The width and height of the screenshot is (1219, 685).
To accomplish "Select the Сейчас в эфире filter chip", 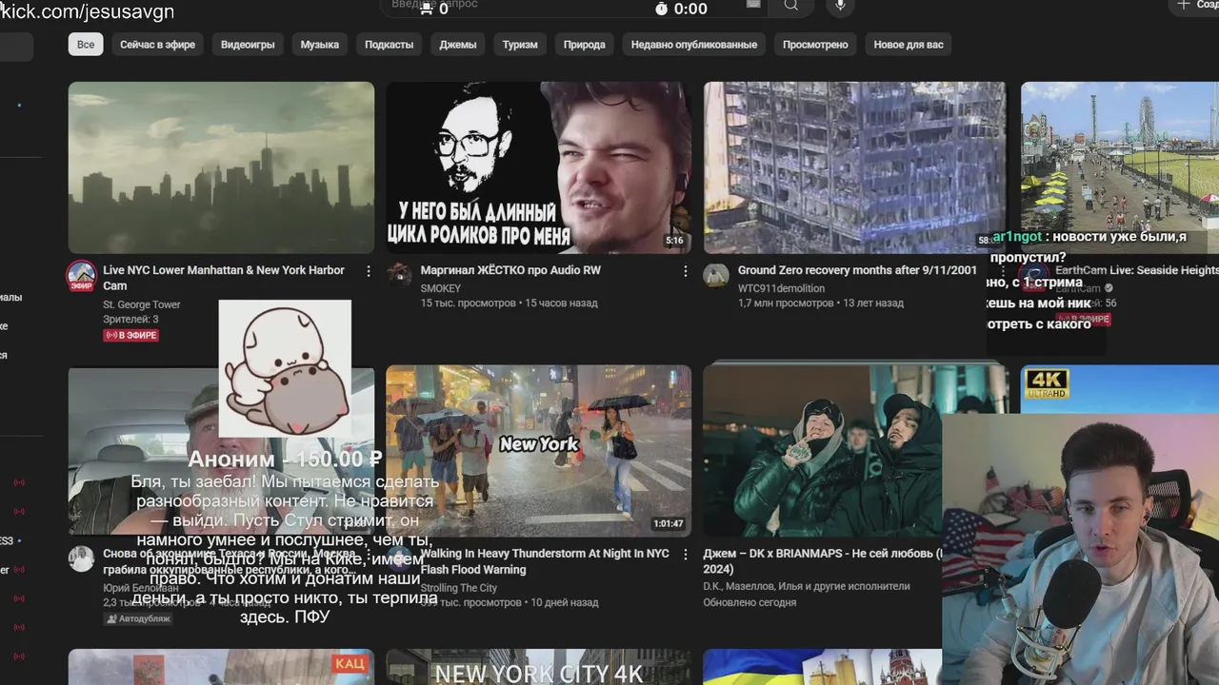I will (x=158, y=45).
